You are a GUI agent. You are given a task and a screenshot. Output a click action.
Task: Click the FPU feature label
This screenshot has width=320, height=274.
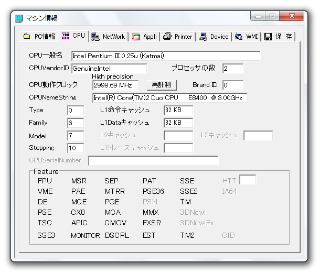(x=45, y=181)
